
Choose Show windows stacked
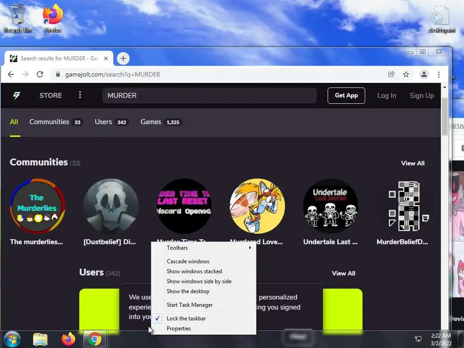(x=203, y=271)
